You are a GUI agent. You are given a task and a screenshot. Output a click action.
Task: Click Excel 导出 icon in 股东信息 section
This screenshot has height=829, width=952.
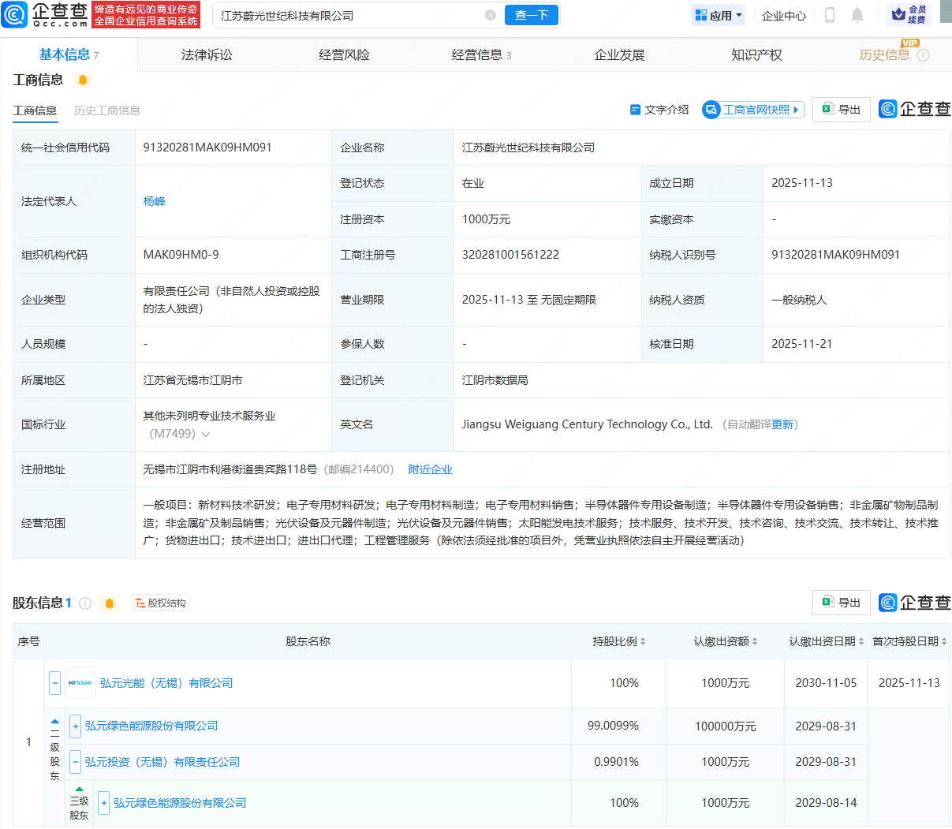pyautogui.click(x=841, y=602)
